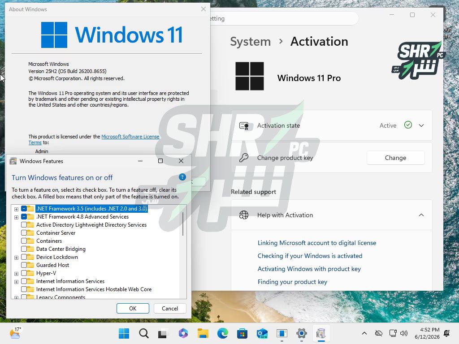This screenshot has height=344, width=459.
Task: Show hidden system tray icons
Action: 364,333
